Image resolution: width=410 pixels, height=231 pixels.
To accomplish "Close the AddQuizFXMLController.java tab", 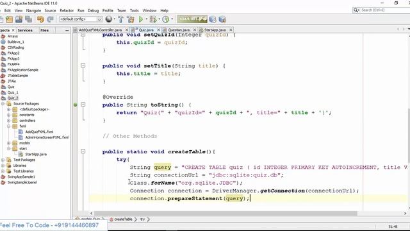I will (127, 30).
